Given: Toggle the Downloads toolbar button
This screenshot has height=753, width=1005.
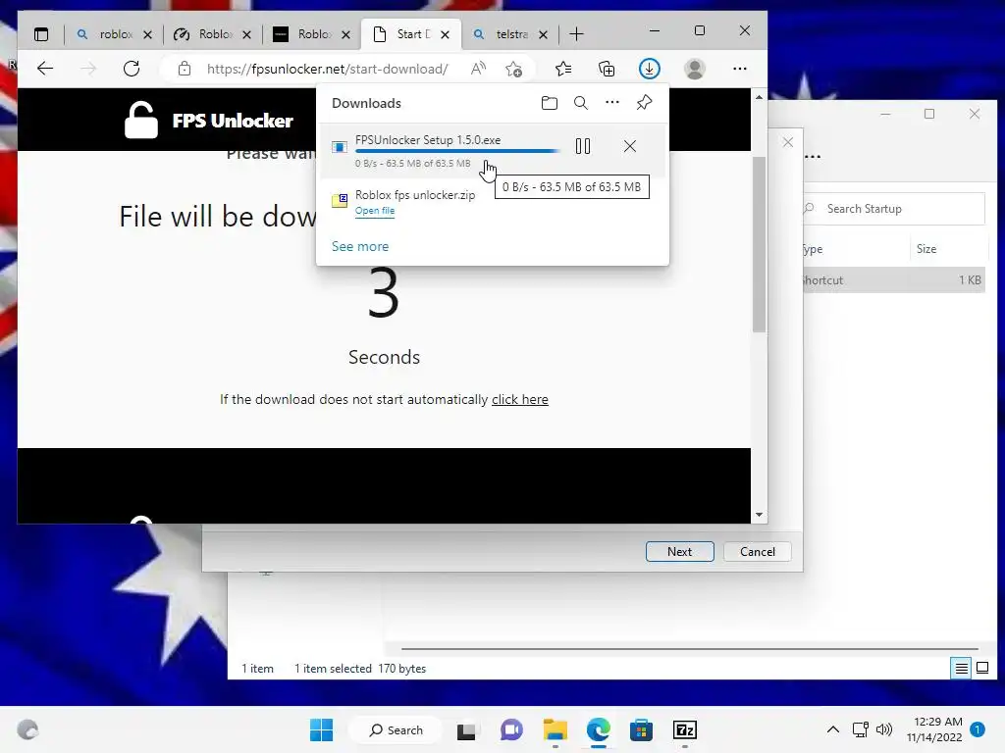Looking at the screenshot, I should tap(650, 69).
